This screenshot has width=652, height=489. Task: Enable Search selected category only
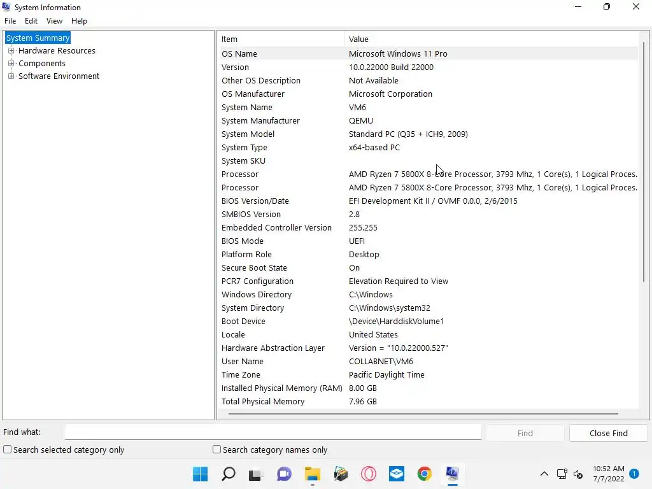(8, 450)
